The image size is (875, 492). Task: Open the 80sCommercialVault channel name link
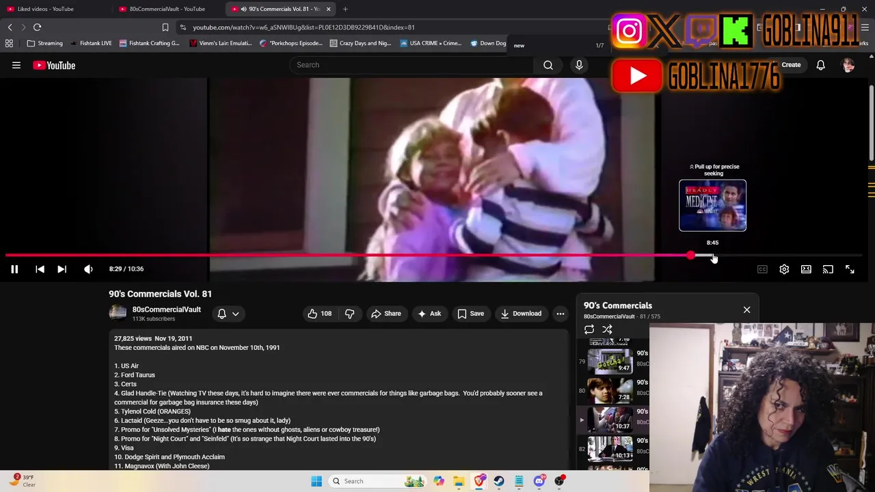(x=166, y=310)
